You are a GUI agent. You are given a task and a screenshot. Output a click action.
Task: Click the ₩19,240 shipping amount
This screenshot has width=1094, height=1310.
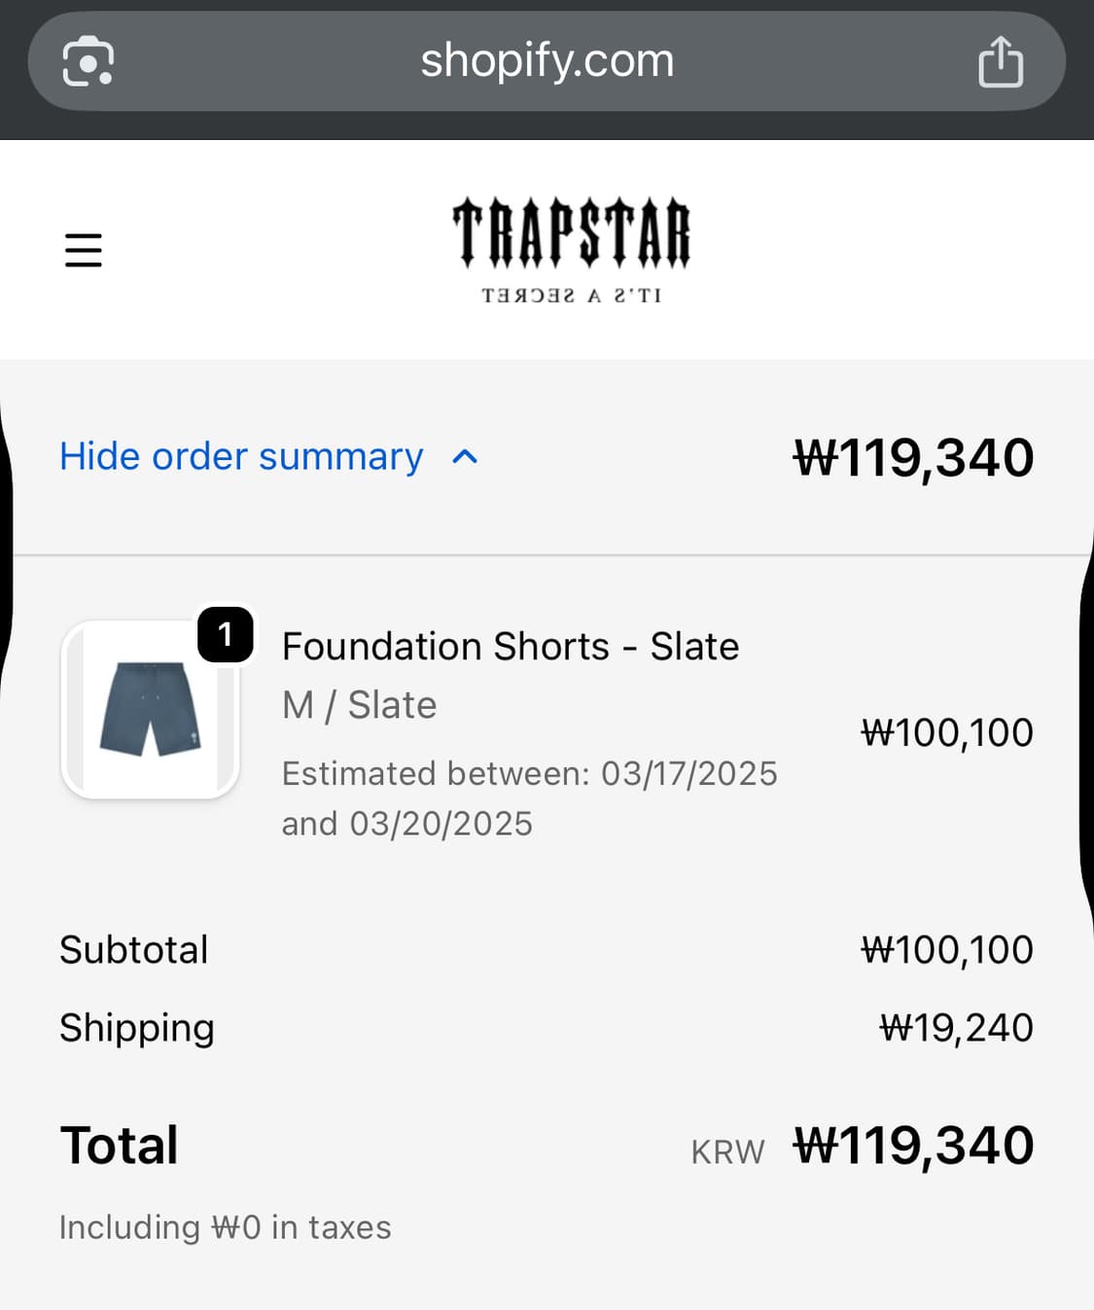tap(956, 1028)
